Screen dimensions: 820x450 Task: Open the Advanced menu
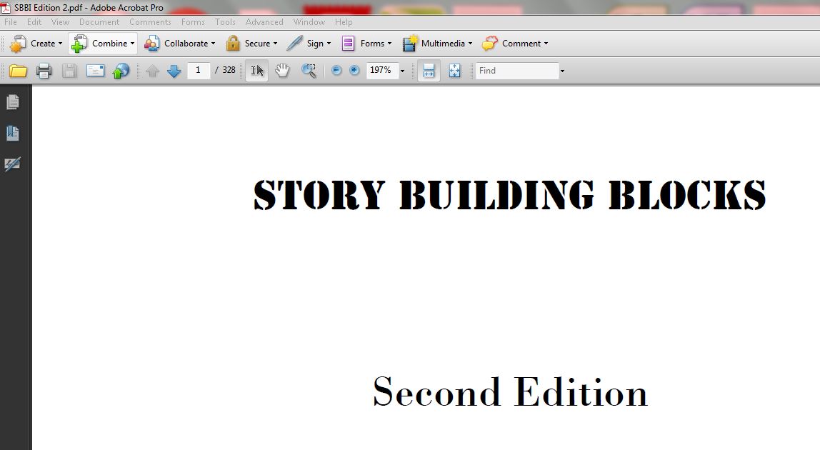[264, 21]
